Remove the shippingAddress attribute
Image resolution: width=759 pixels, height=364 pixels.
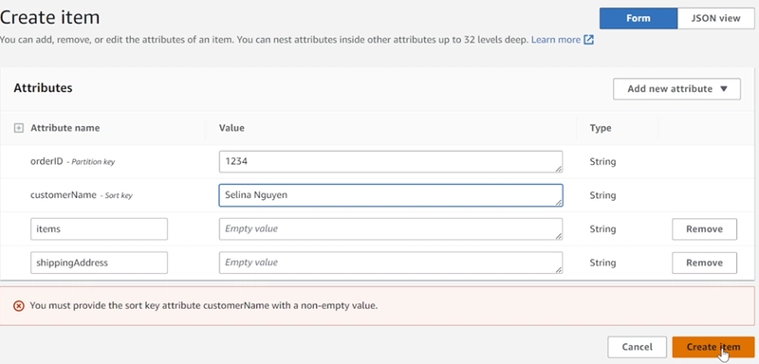coord(704,263)
